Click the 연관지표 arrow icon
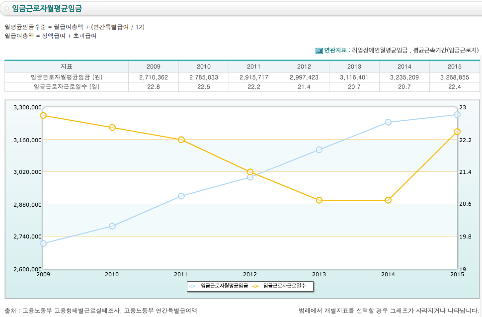Screen dimensions: 482x317 pos(319,51)
